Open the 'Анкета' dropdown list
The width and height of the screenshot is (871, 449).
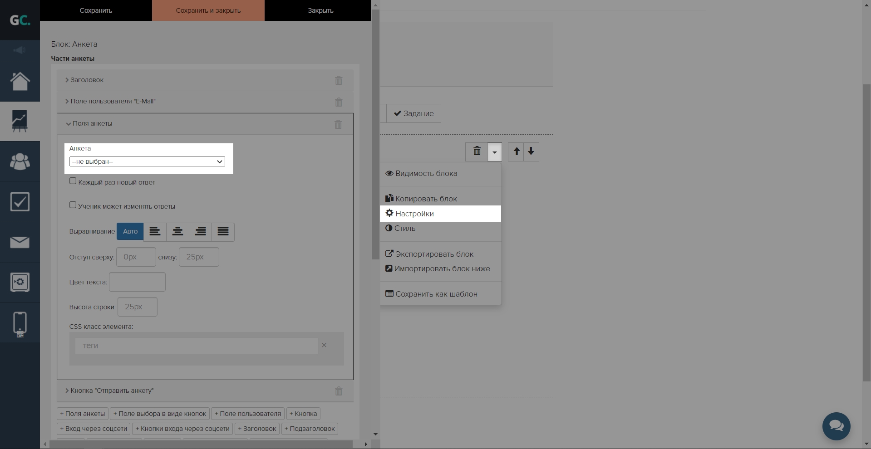[147, 162]
